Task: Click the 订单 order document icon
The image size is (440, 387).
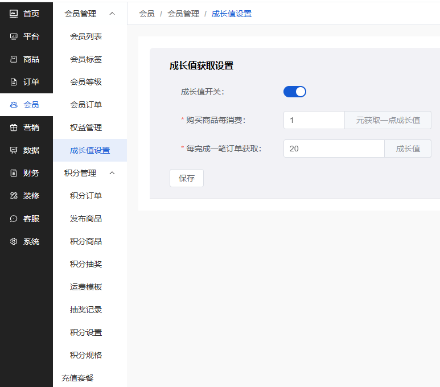Action: [x=14, y=82]
